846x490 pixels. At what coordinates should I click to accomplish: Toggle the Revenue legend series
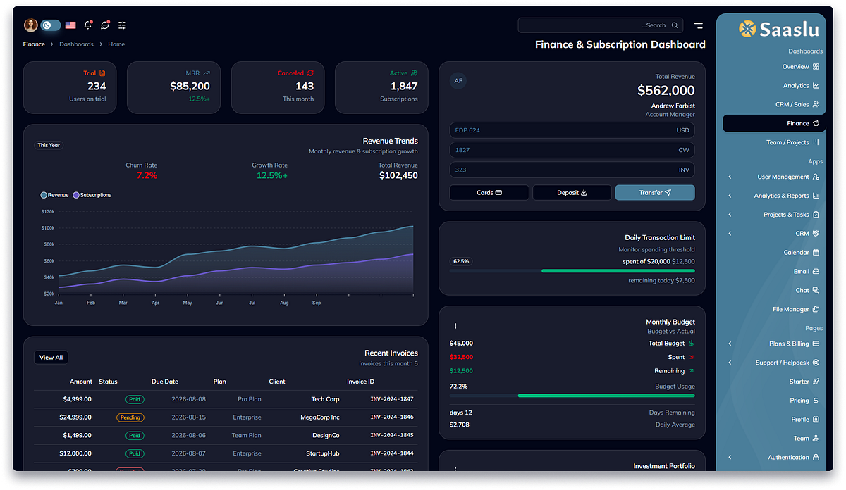click(54, 195)
